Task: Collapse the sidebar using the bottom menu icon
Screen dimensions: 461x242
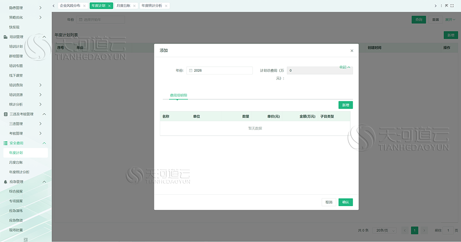Action: coord(25,239)
